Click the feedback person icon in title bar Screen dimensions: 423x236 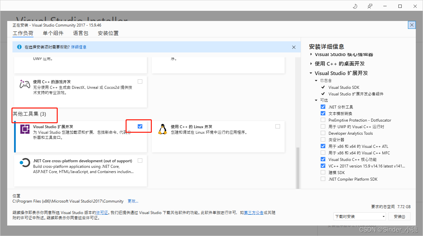coord(370,6)
